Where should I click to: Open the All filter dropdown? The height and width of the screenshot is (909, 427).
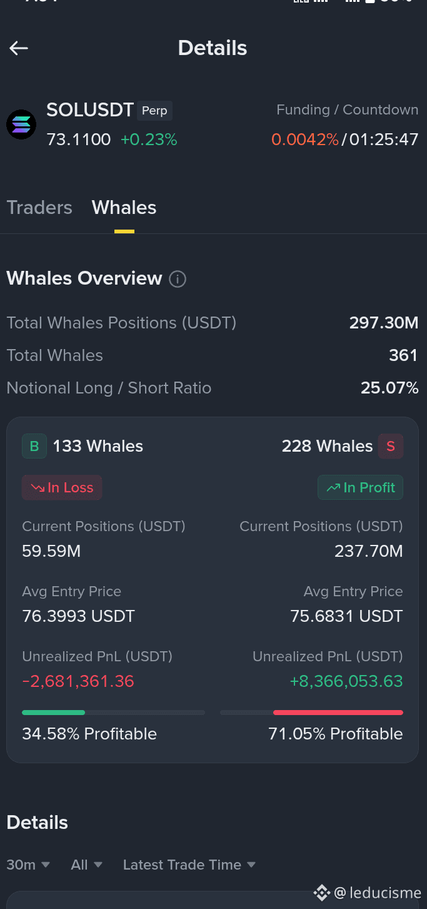[86, 865]
